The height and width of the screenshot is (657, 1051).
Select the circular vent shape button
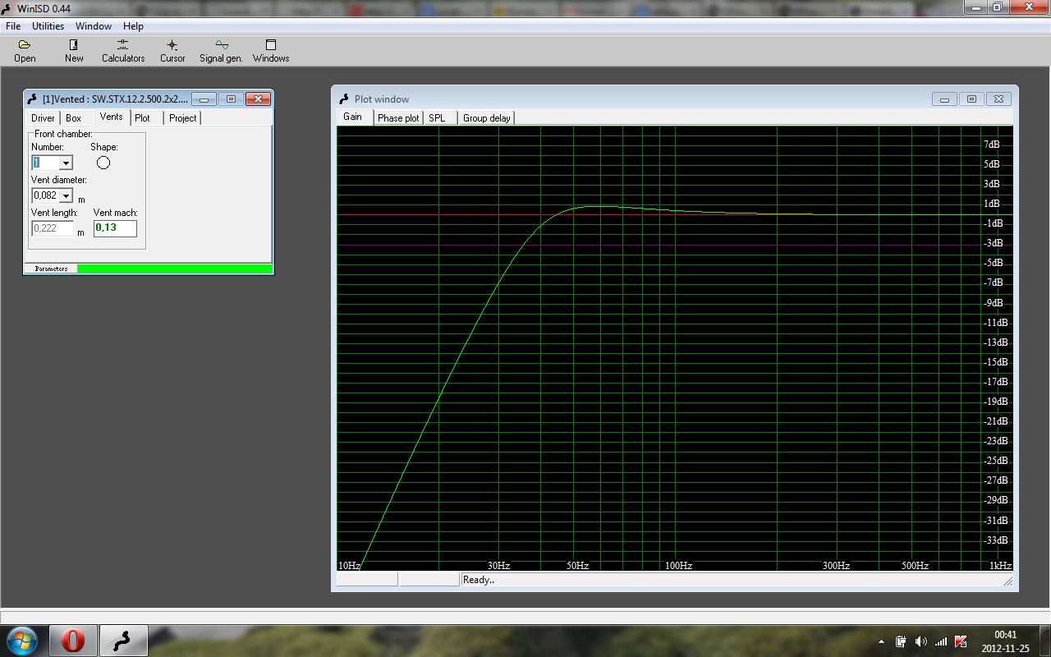pos(103,163)
